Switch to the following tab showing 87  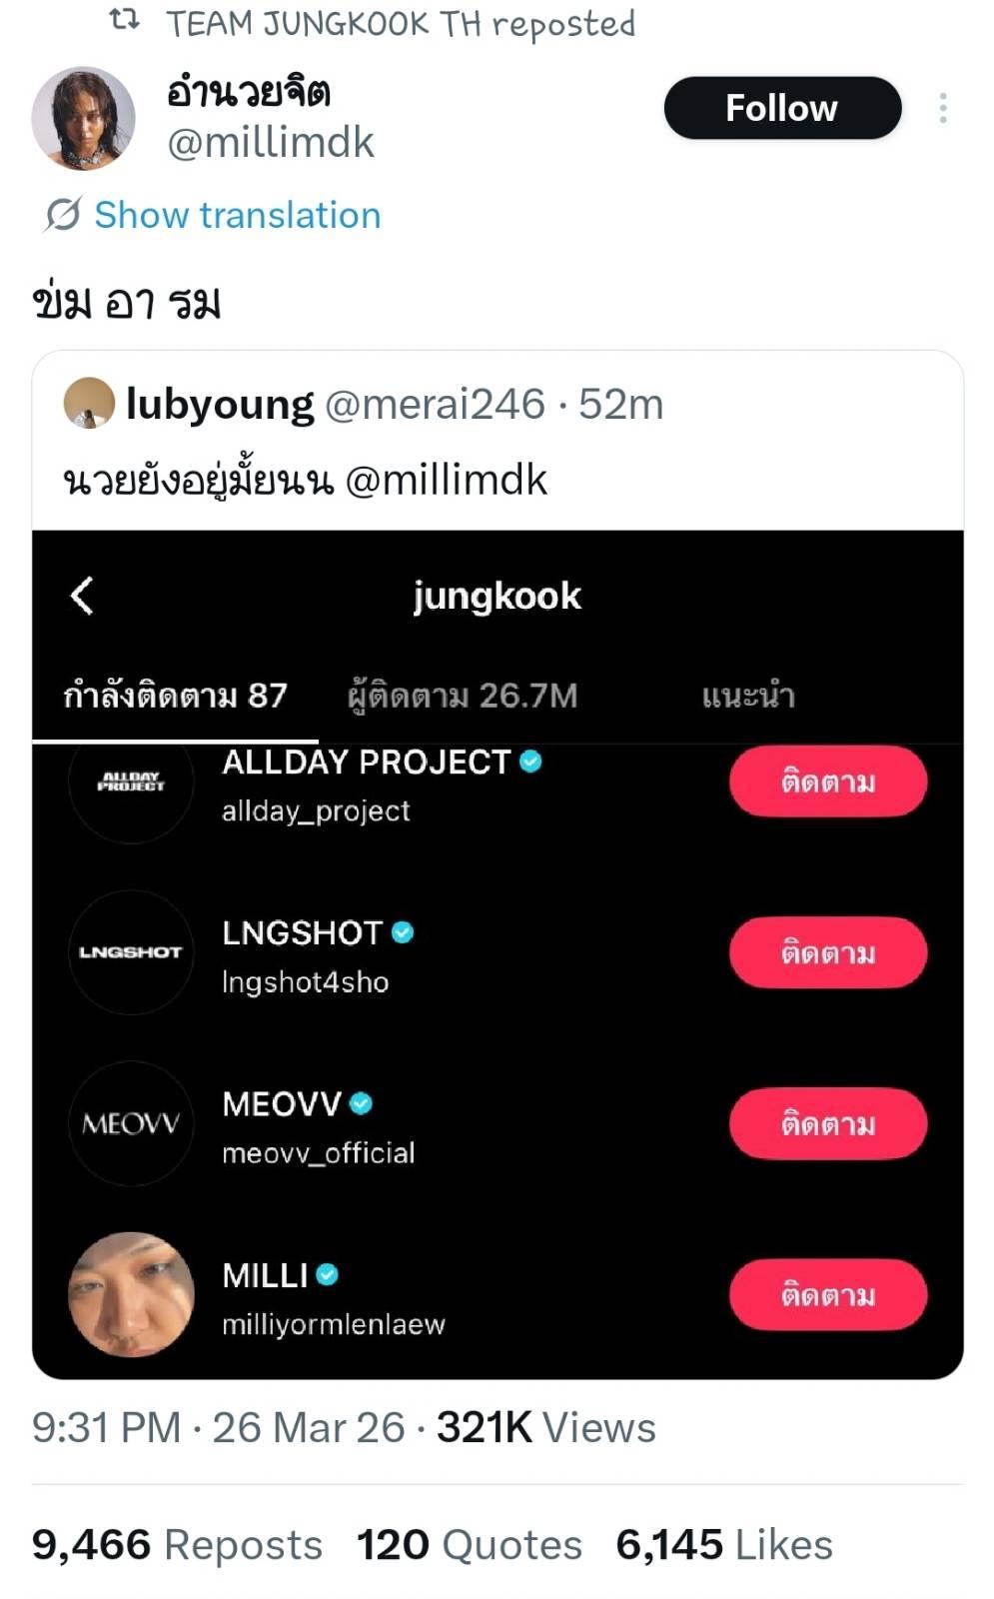coord(175,696)
